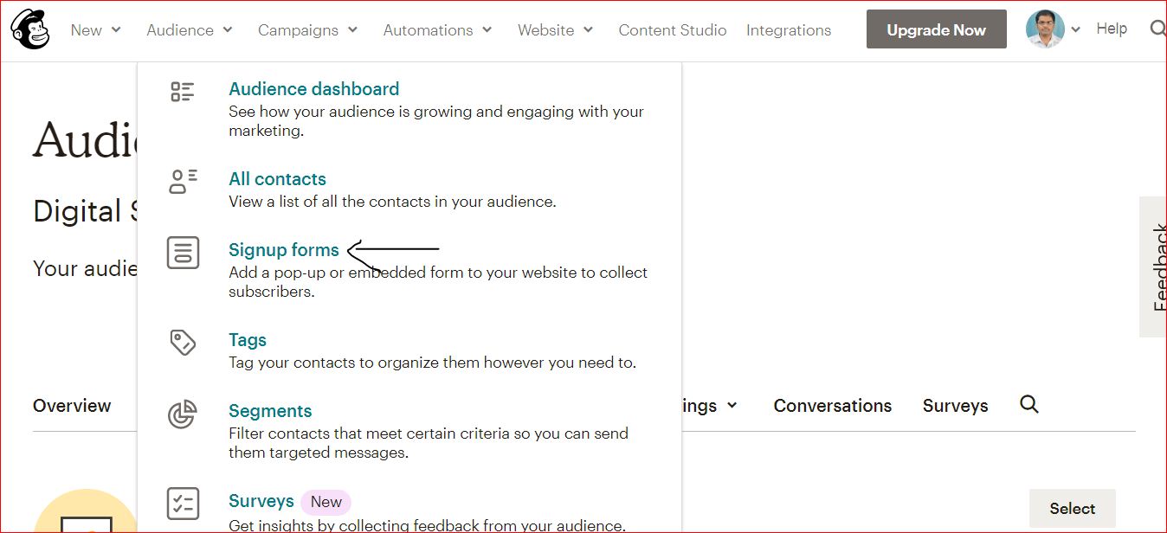Image resolution: width=1167 pixels, height=533 pixels.
Task: Click the Help link
Action: (1112, 29)
